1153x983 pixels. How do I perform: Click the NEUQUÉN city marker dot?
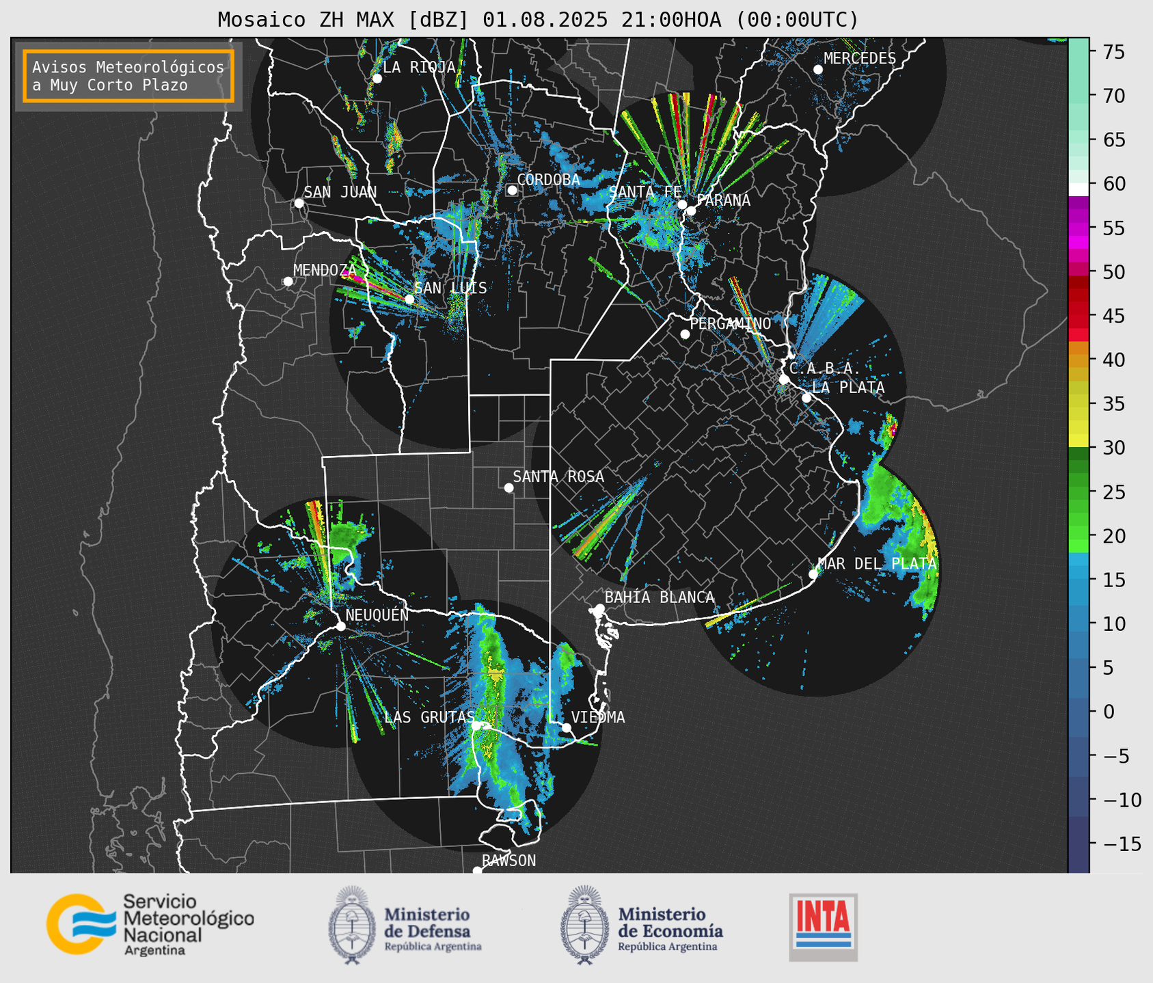(340, 626)
